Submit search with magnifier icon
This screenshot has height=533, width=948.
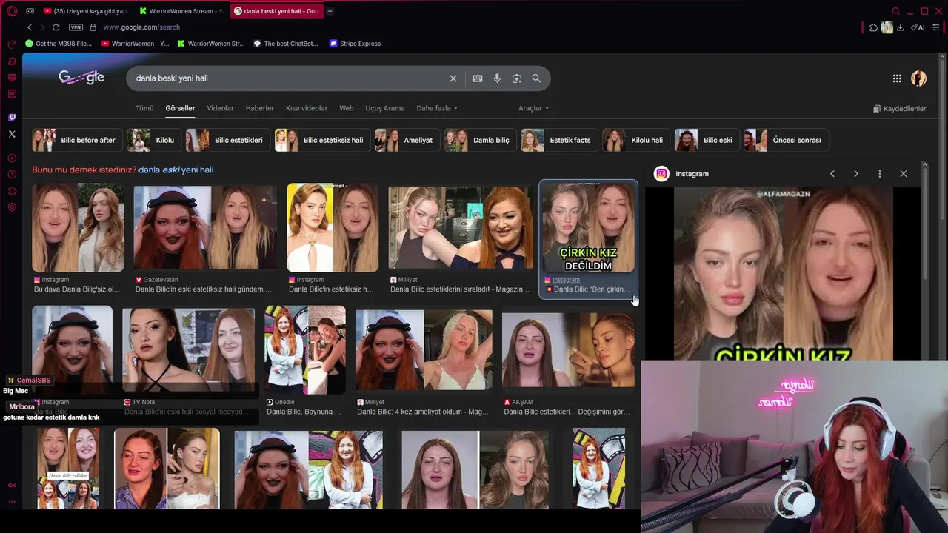536,78
